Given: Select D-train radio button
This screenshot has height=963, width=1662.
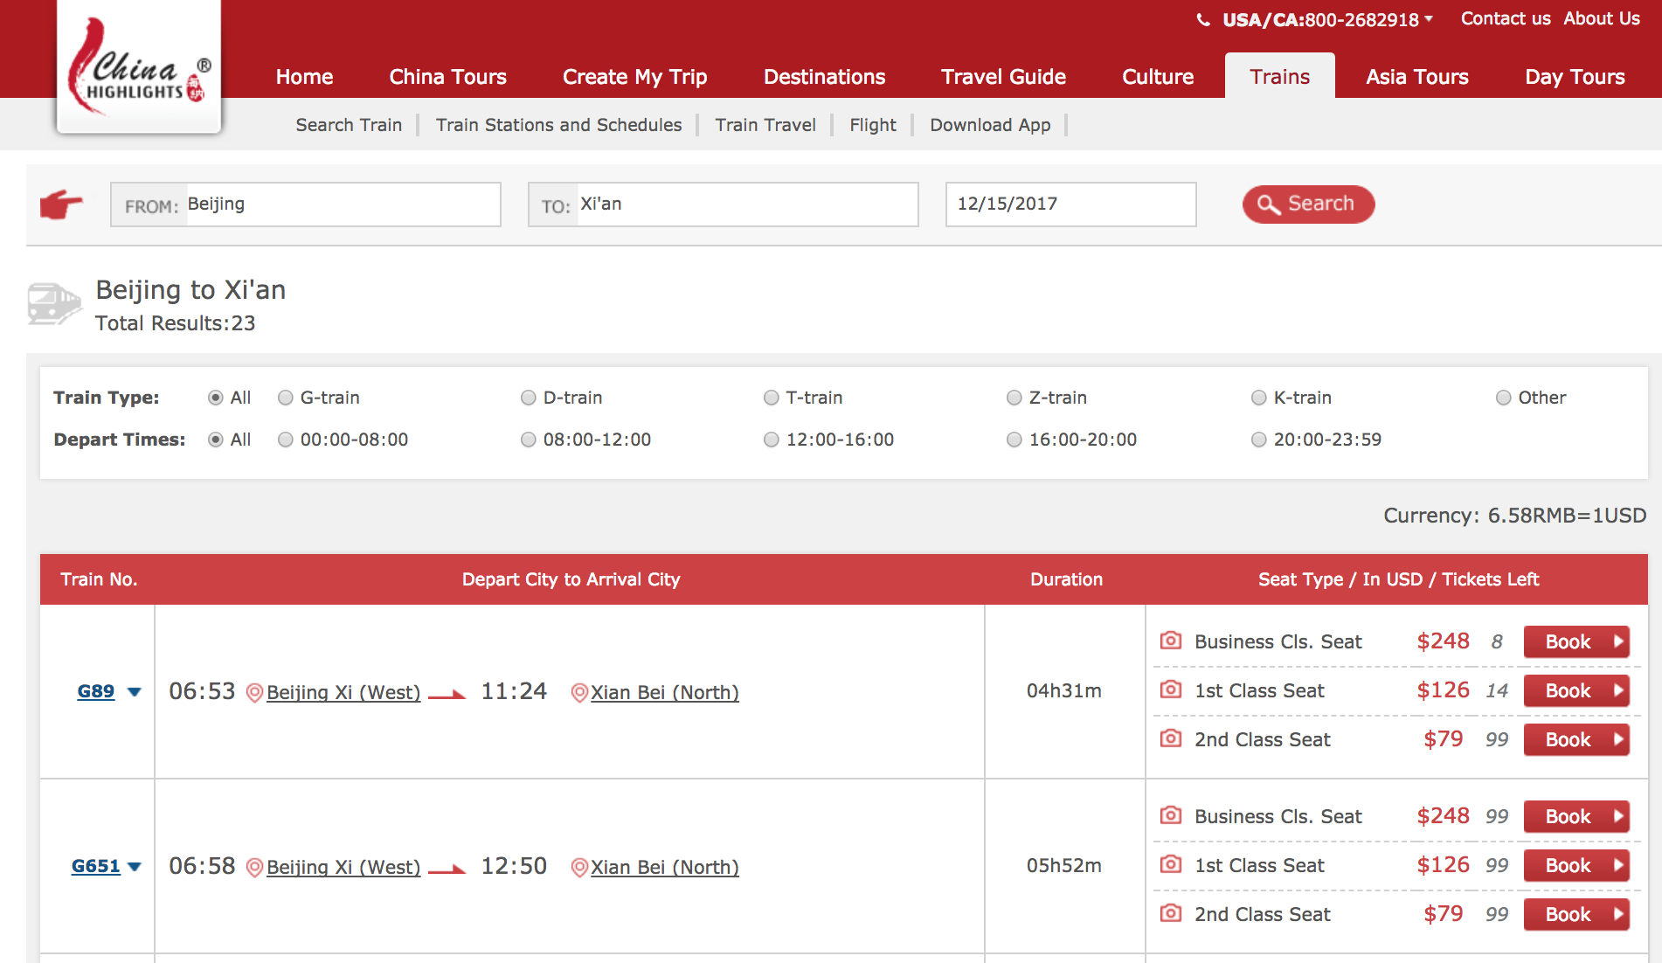Looking at the screenshot, I should coord(528,398).
